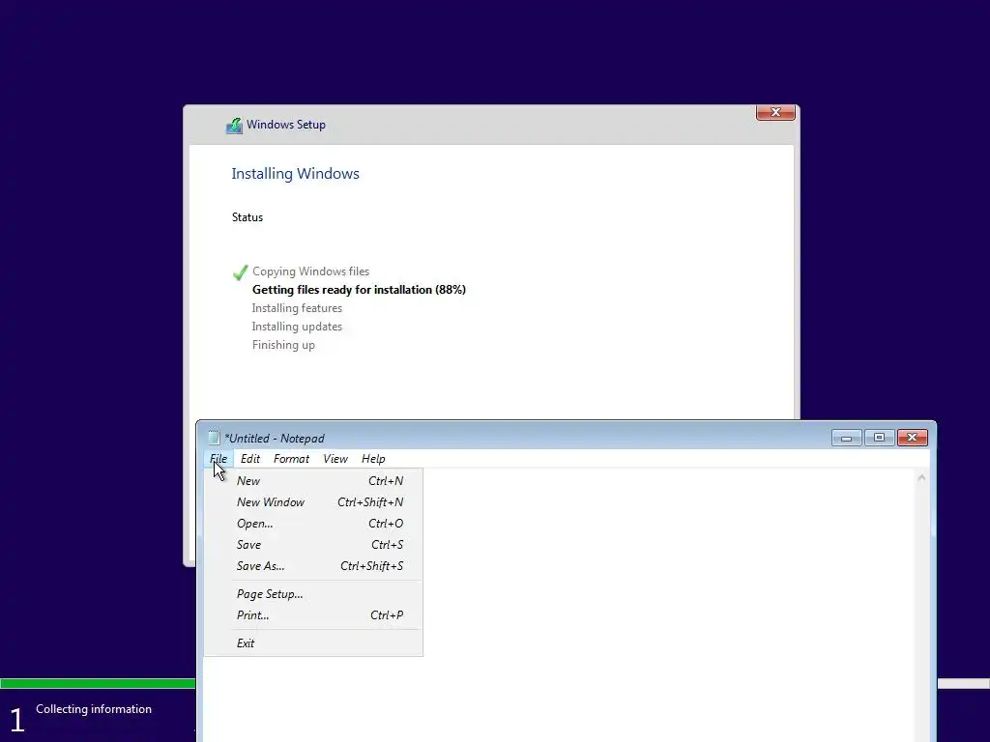Click the Notepad scrollbar up arrow
This screenshot has height=742, width=990.
tap(921, 477)
